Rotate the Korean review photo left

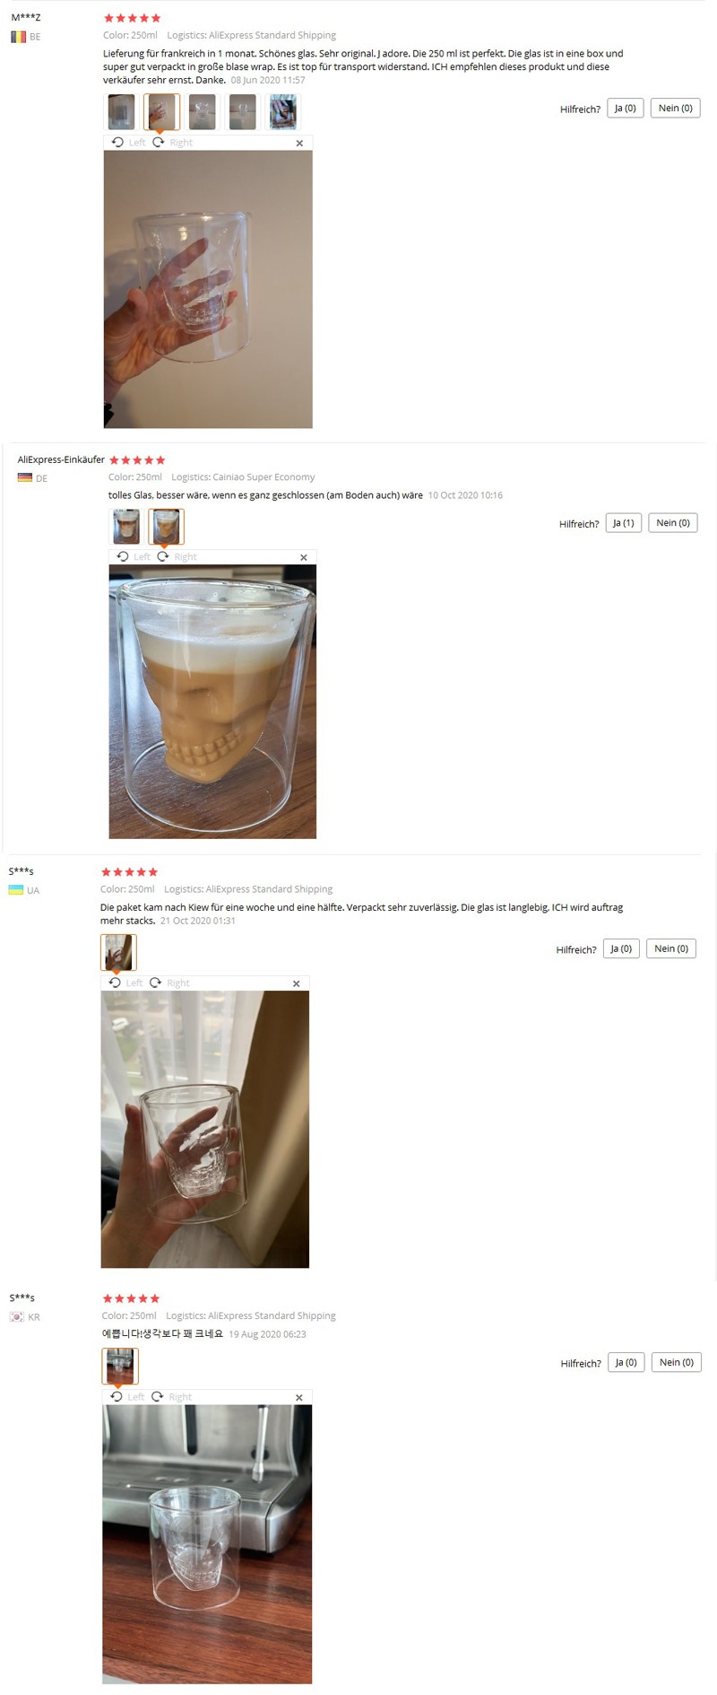pyautogui.click(x=127, y=1397)
